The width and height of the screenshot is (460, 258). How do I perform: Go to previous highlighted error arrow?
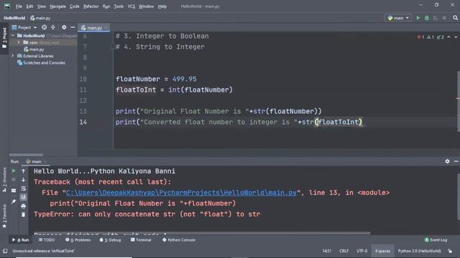[448, 37]
